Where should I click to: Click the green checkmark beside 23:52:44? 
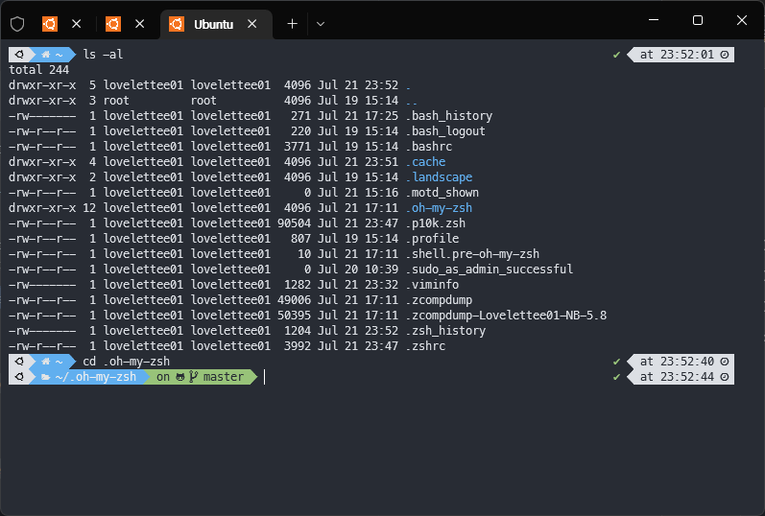(616, 377)
